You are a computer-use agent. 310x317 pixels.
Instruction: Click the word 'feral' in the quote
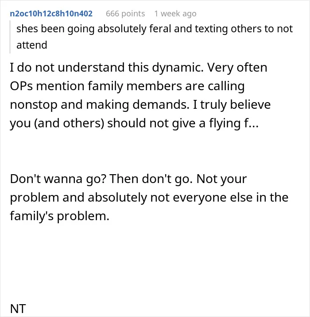[x=160, y=29]
